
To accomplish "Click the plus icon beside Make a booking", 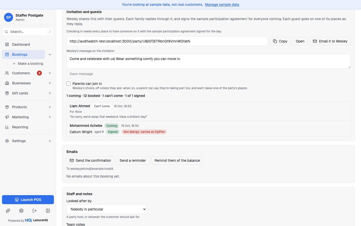I will pos(14,64).
